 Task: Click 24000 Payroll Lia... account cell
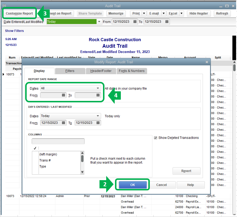(x=188, y=207)
